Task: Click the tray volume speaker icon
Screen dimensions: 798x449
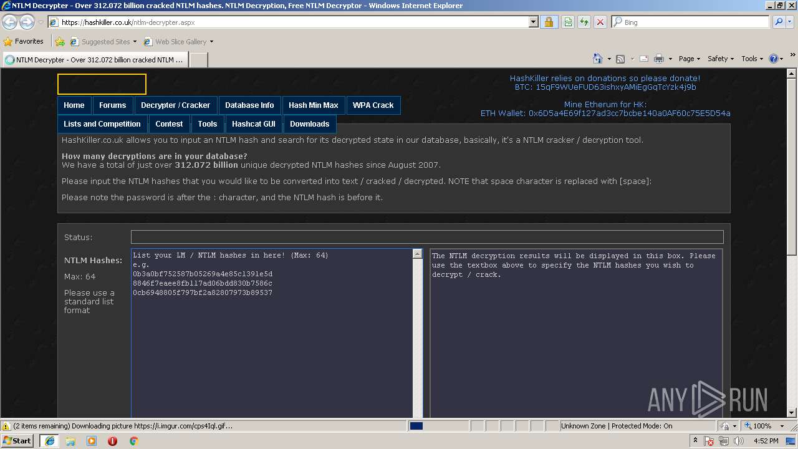Action: (738, 441)
